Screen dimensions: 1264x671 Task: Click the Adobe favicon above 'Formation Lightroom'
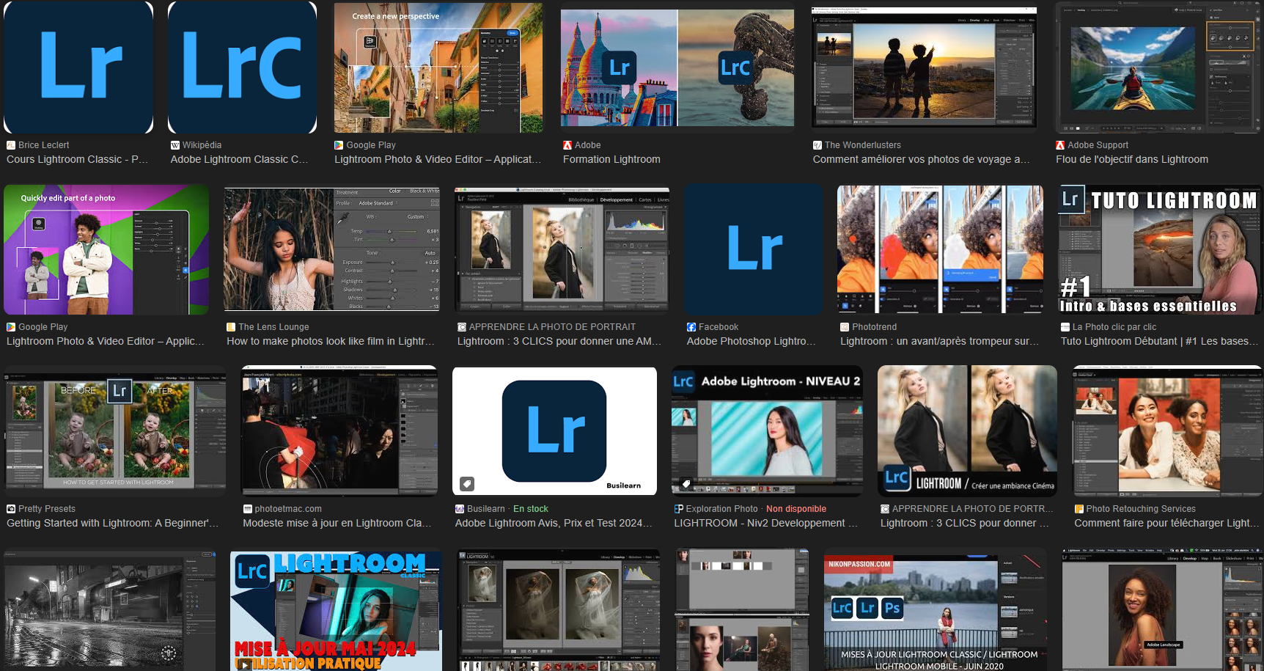pos(567,145)
